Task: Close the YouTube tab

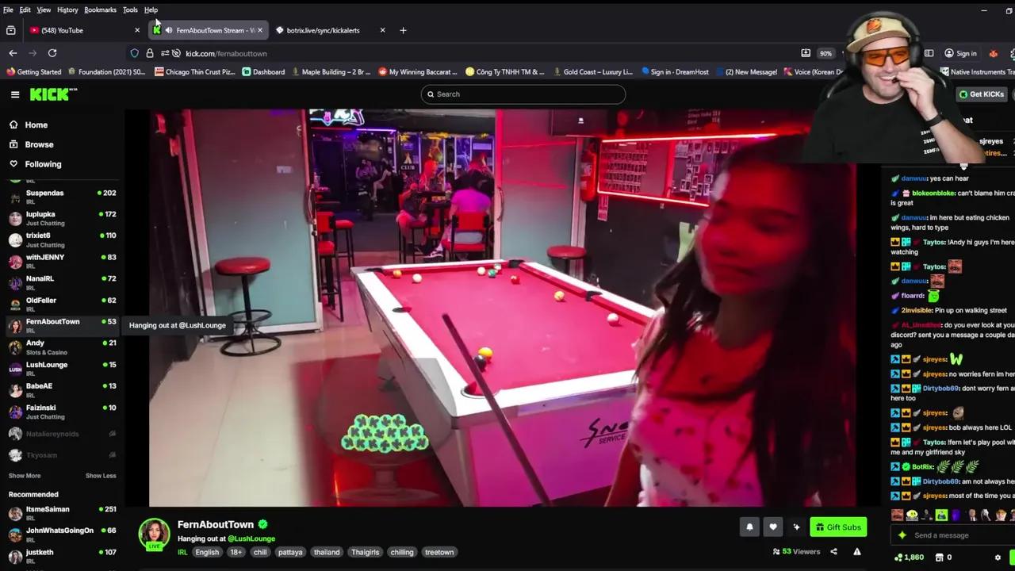Action: (137, 30)
